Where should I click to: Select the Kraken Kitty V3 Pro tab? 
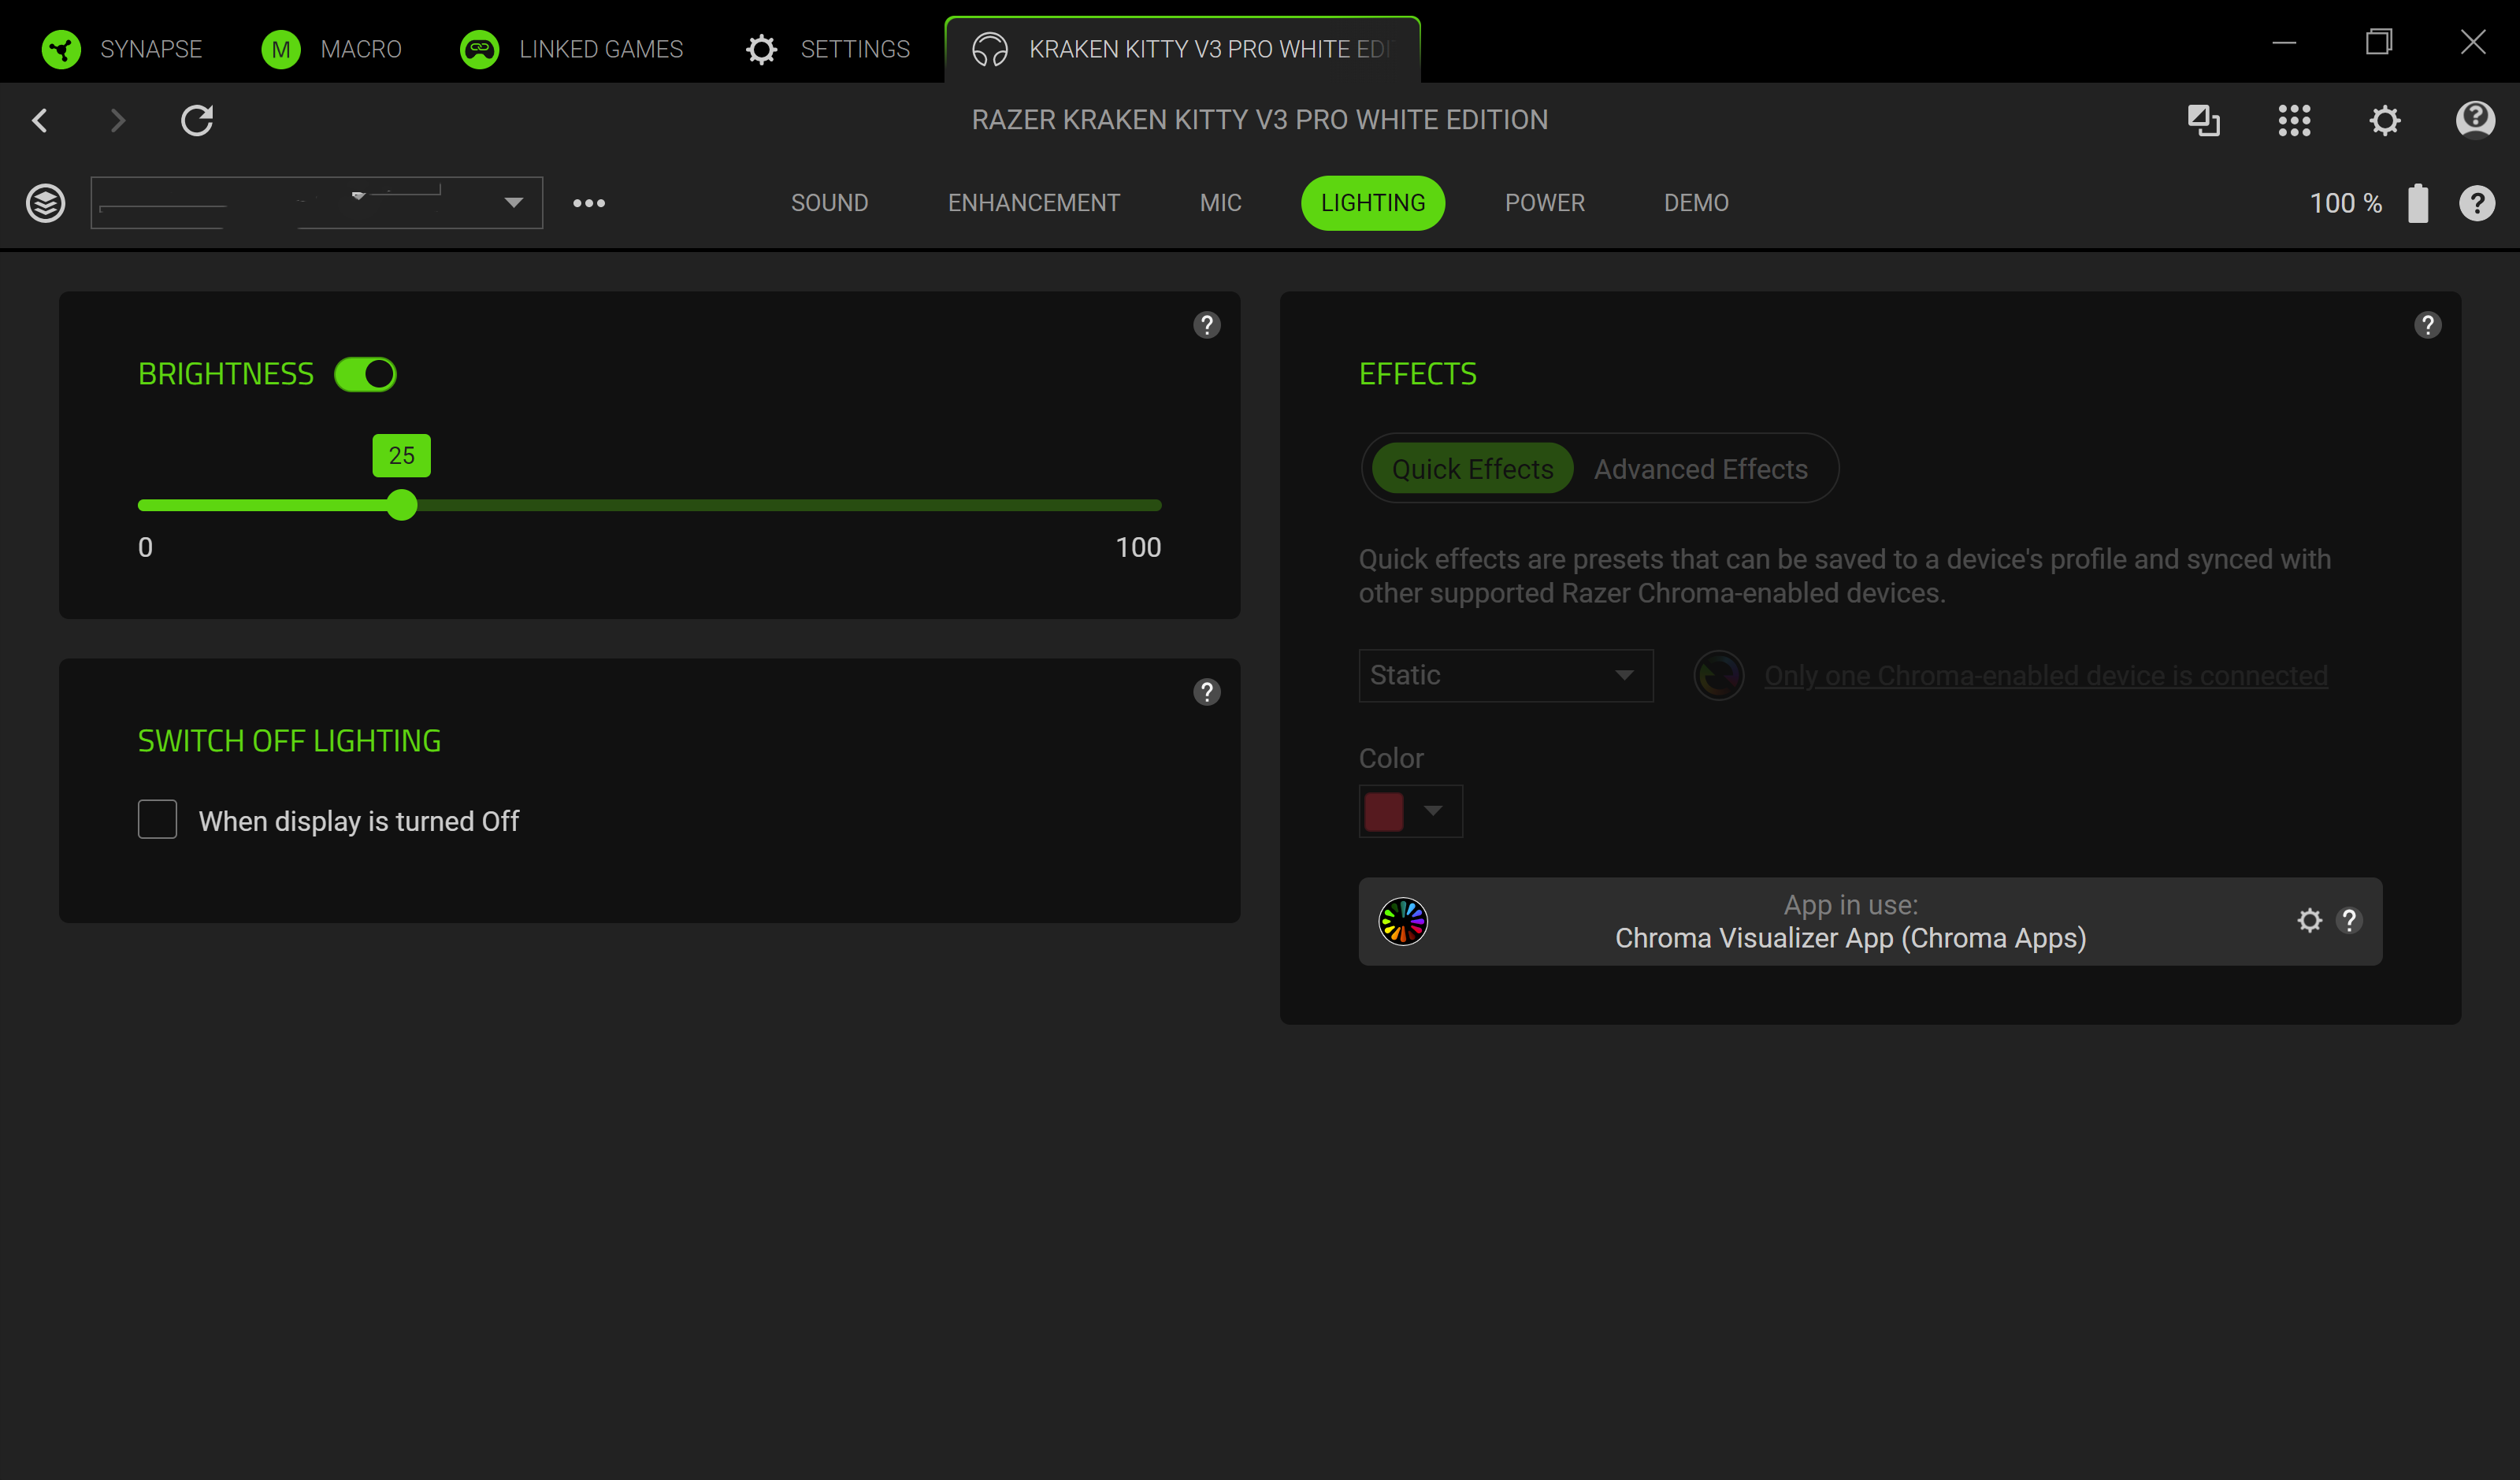click(1182, 48)
